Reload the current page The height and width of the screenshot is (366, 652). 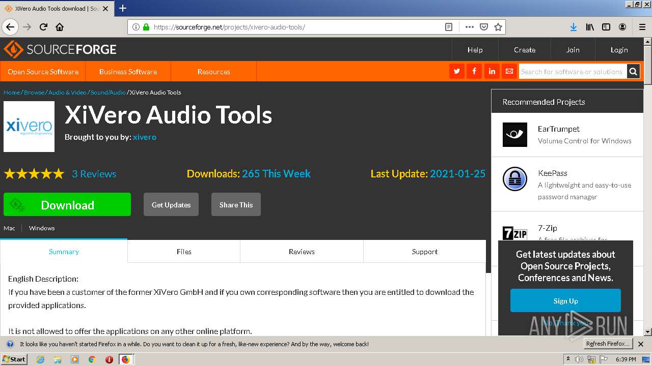43,27
